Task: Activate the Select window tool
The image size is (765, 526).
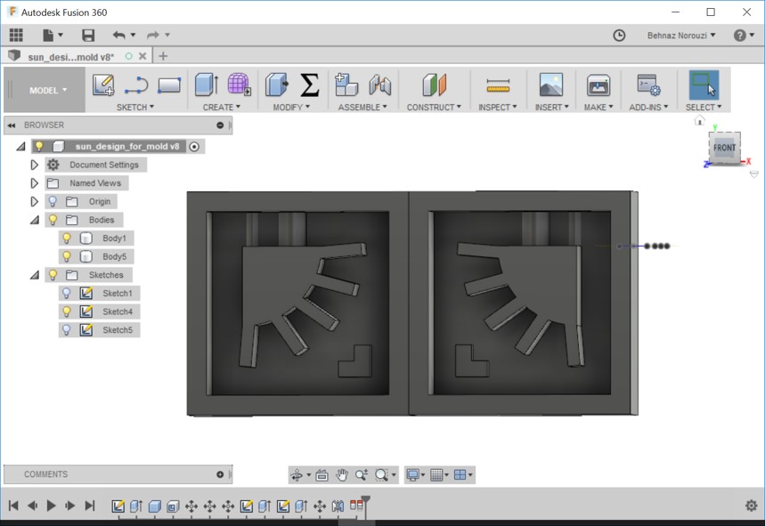Action: [x=704, y=85]
